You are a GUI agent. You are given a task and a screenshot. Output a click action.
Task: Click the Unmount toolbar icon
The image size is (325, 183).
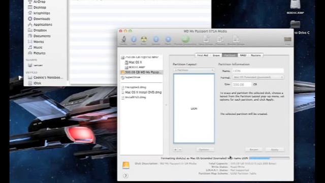(x=156, y=40)
